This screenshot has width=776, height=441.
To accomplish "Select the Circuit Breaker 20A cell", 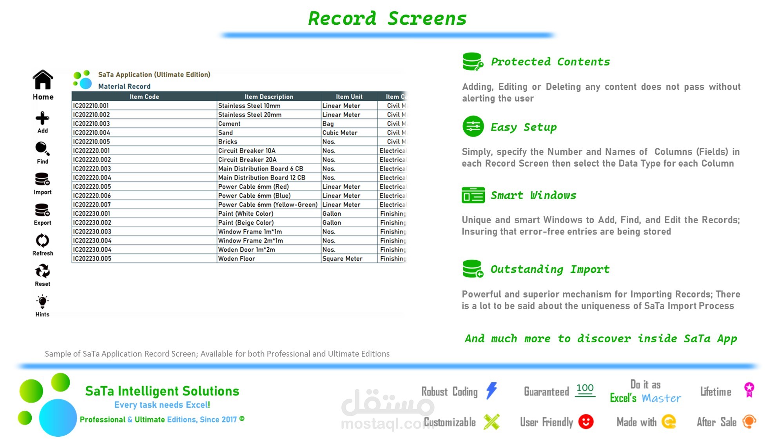I will tap(269, 160).
